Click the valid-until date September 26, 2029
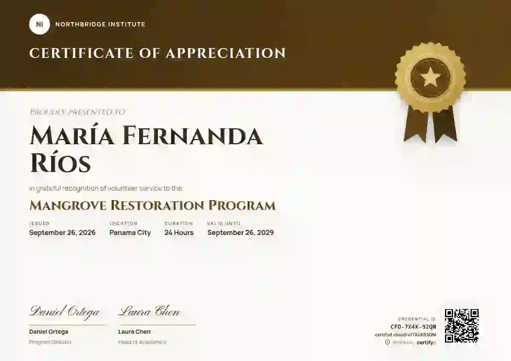 pos(241,232)
